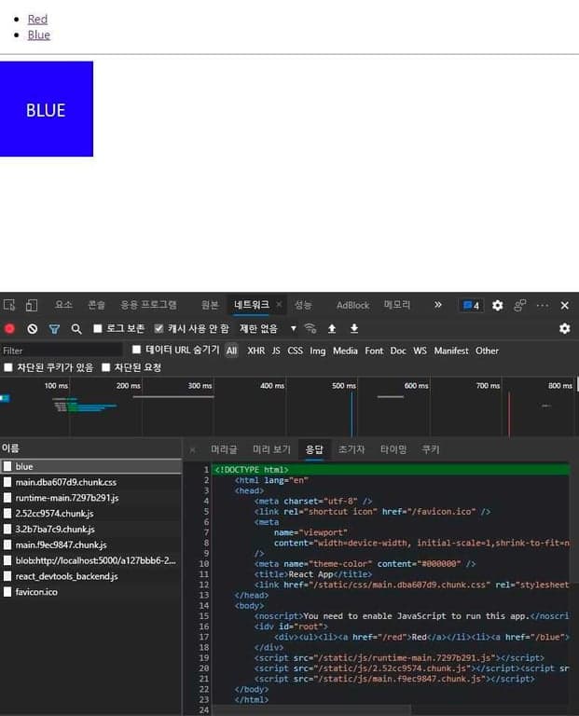Click the export HAR download arrow
Screen dimensions: 579x716
point(354,329)
